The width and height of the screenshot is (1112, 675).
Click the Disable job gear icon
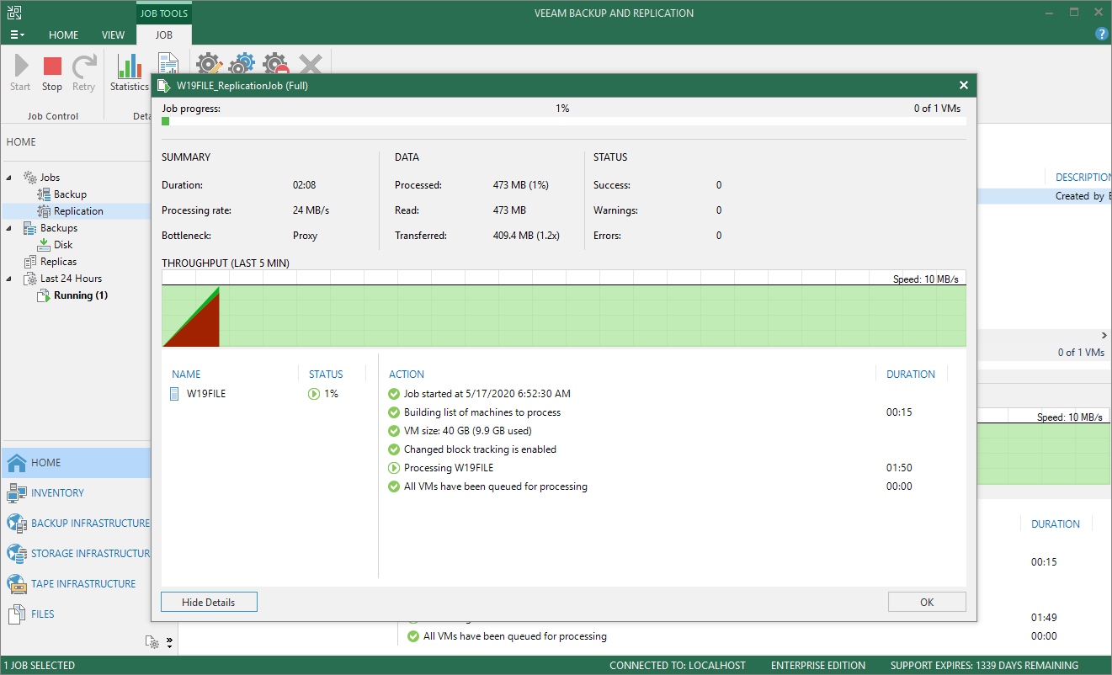275,64
